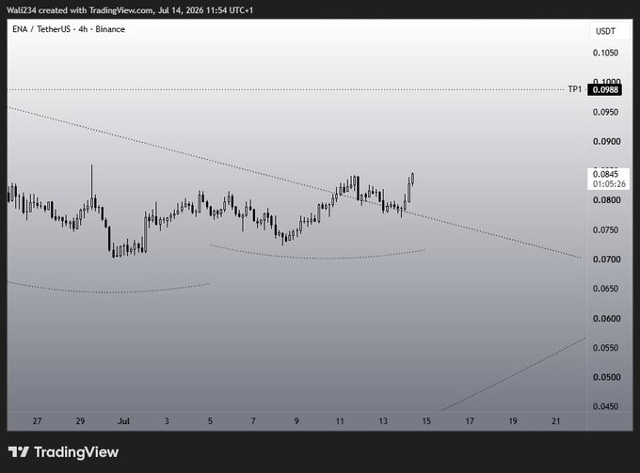Click the 3 date label on time axis
The height and width of the screenshot is (473, 640).
pos(167,421)
